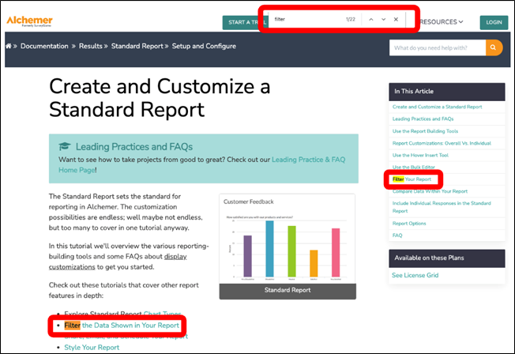Jump to Leading Practices and FAQs sidebar link
Screen dimensions: 515x354
pyautogui.click(x=423, y=119)
